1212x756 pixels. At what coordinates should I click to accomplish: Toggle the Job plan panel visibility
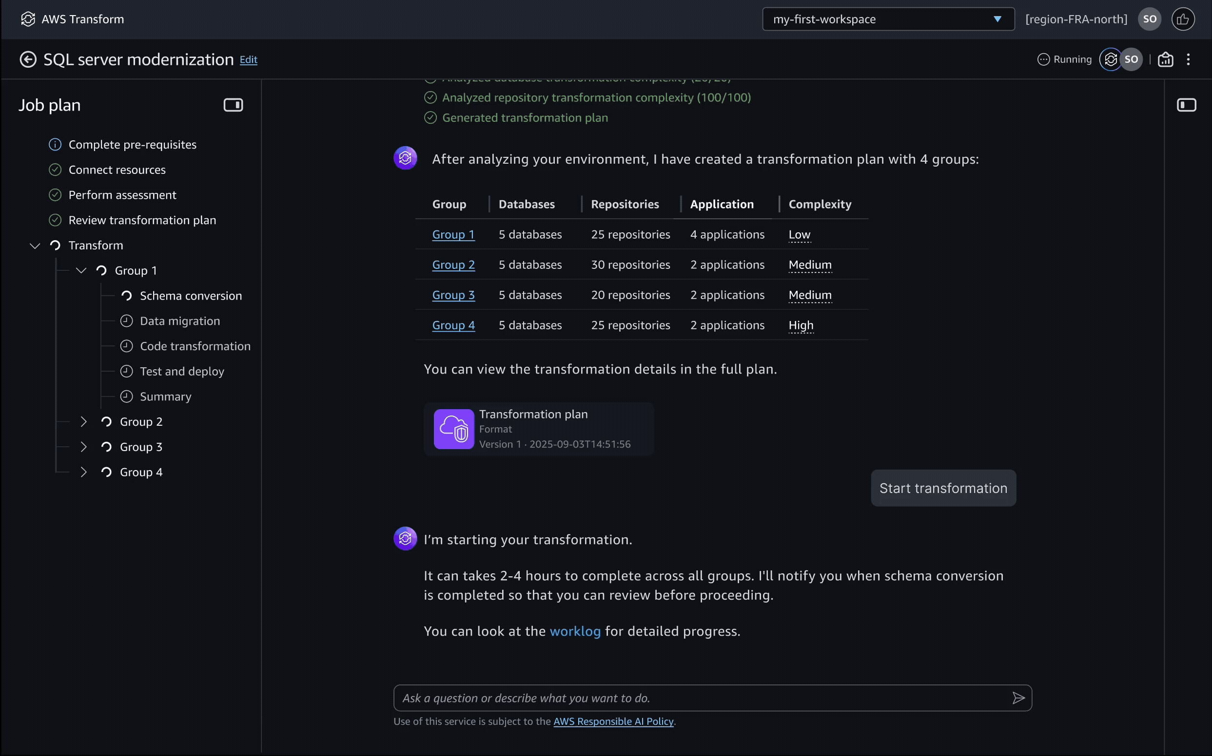pos(233,105)
